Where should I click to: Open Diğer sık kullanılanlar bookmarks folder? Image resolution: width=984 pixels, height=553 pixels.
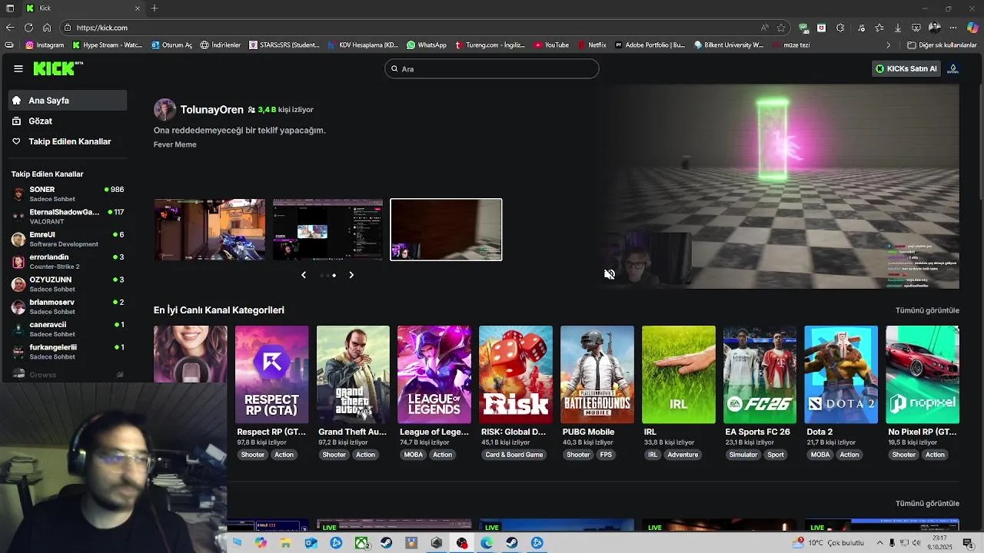point(942,45)
